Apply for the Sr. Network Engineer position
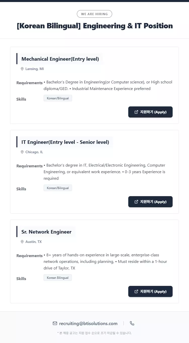189x343 pixels. (x=150, y=291)
